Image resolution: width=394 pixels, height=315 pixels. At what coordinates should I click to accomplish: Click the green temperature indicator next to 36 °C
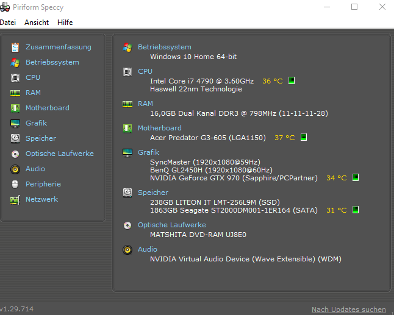[292, 80]
